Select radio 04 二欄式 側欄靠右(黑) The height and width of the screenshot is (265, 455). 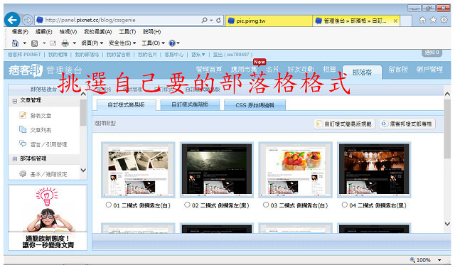(x=344, y=205)
